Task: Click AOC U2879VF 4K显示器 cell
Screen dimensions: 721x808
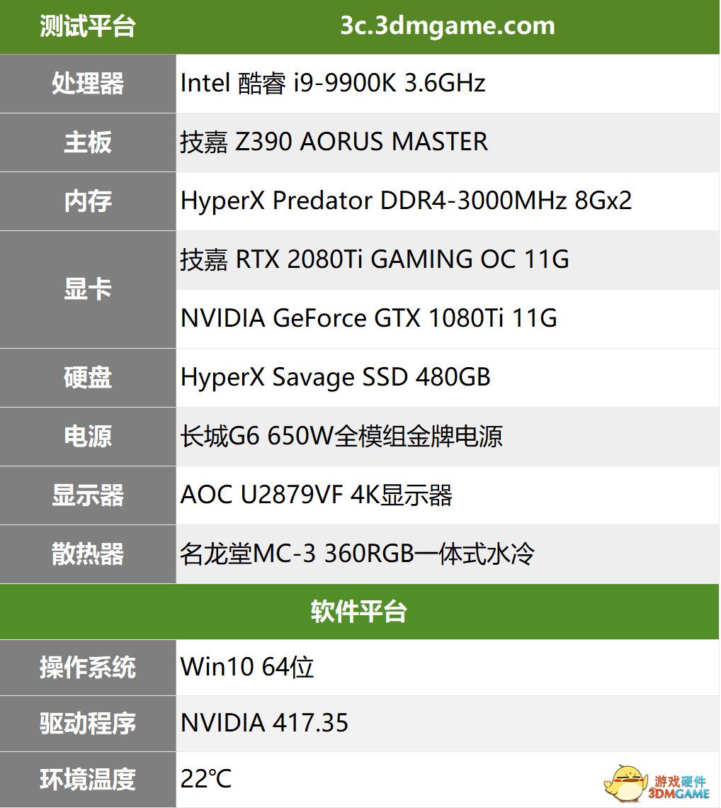Action: (448, 495)
